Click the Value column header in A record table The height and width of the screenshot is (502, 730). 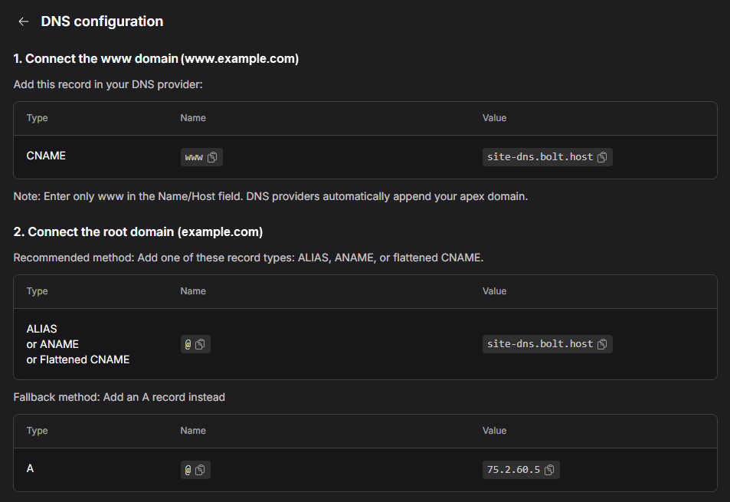click(x=494, y=431)
